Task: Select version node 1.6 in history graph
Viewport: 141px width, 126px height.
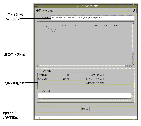Action: pyautogui.click(x=95, y=25)
